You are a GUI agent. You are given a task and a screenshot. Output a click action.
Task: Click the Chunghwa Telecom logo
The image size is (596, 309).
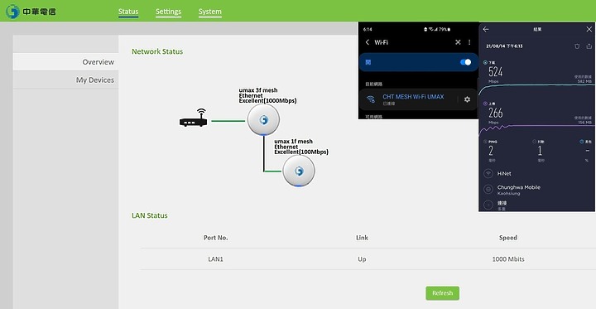click(x=31, y=12)
